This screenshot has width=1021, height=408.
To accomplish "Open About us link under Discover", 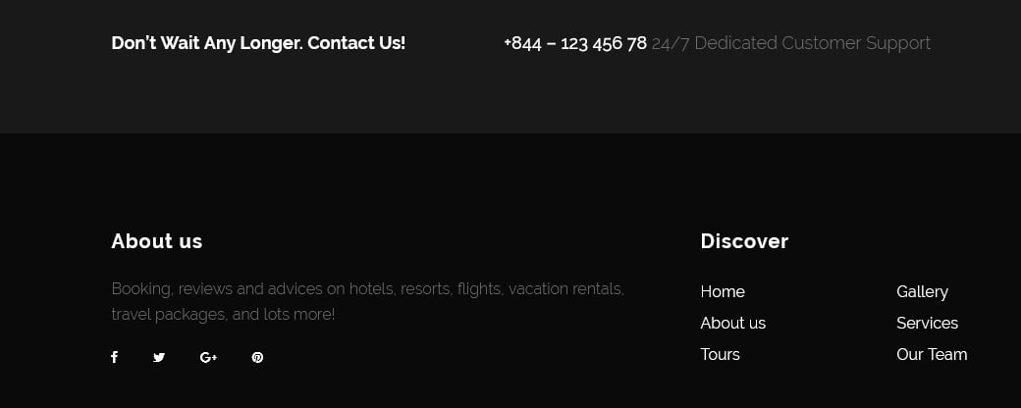I will point(732,324).
